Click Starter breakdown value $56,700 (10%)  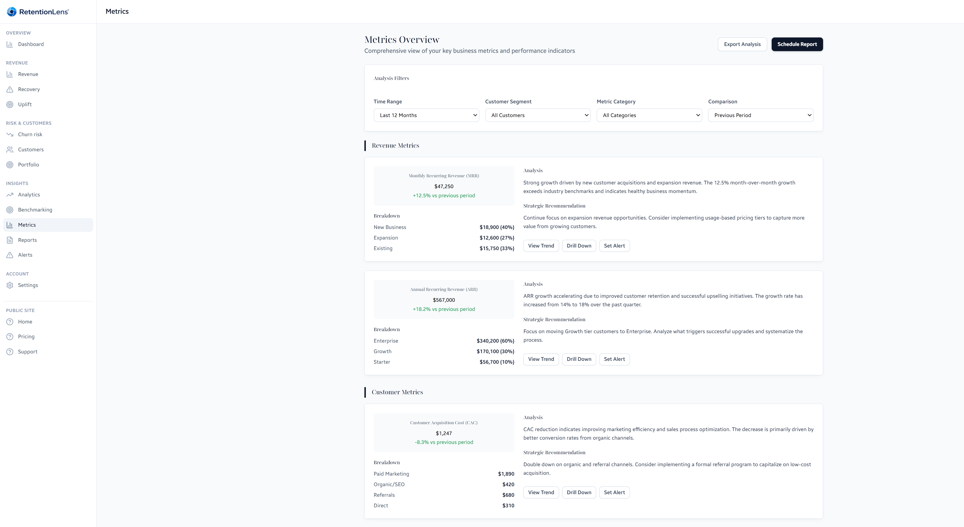[497, 362]
